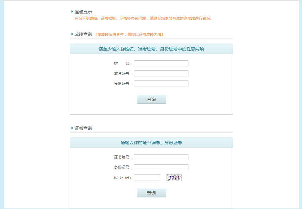Viewport: 302px width, 209px height.
Task: Submit score query with the upper 查询 button
Action: pos(151,99)
